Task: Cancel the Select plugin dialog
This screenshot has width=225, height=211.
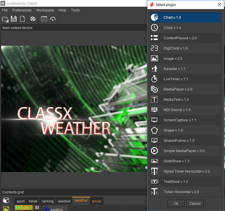Action: [x=195, y=204]
